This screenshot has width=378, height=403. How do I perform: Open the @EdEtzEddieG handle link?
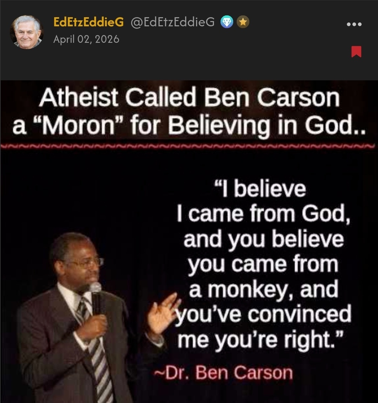[x=173, y=22]
